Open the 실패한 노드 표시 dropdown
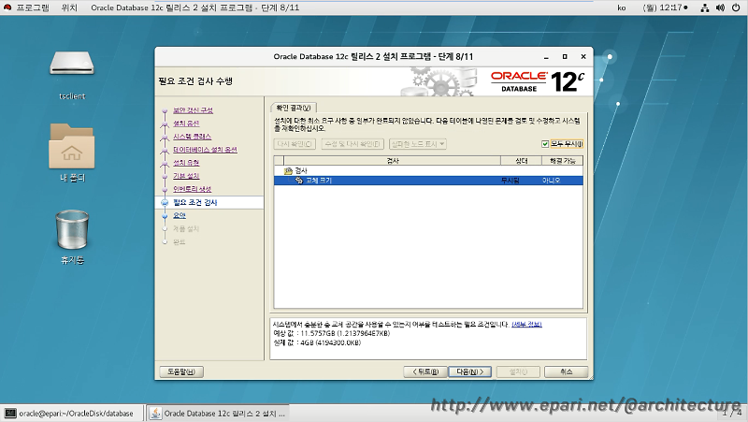Screen dimensions: 748x422 coord(417,144)
